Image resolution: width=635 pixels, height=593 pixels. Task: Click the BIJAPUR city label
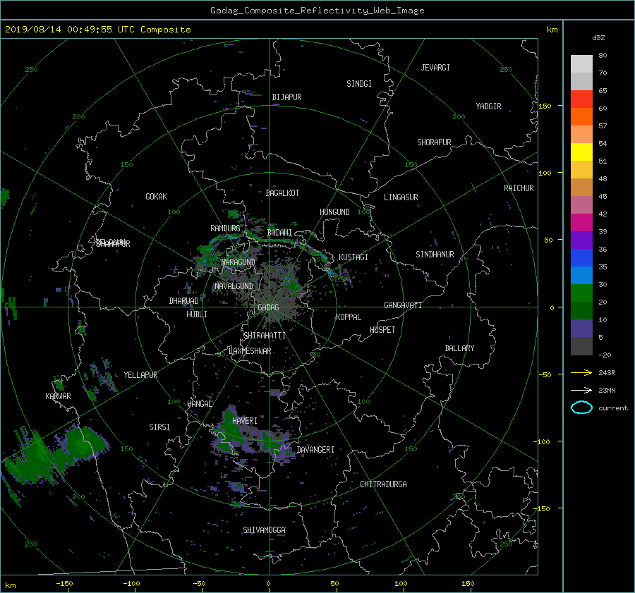[286, 97]
